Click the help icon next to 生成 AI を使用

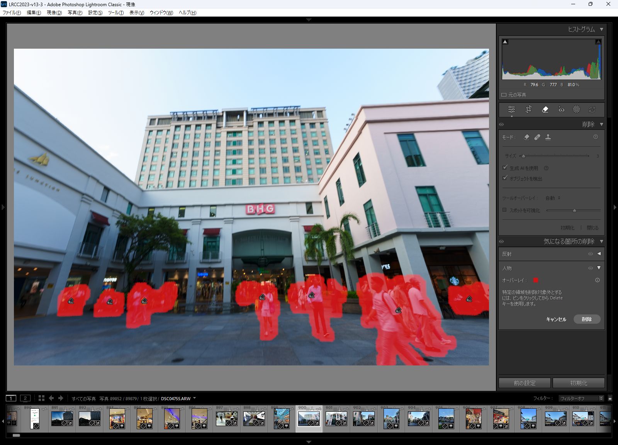point(546,168)
